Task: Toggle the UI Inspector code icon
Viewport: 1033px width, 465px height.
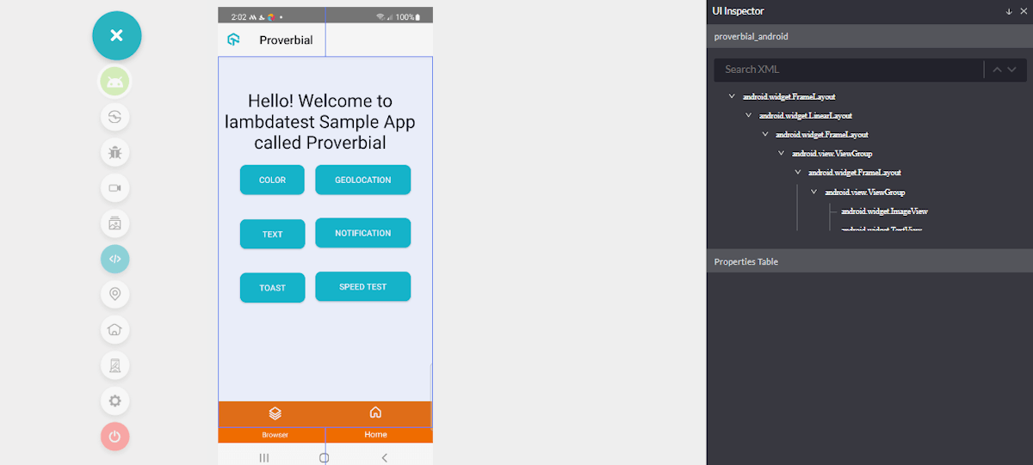Action: (x=115, y=259)
